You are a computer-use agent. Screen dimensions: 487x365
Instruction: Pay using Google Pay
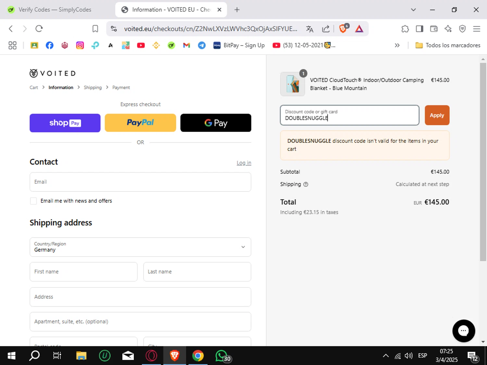216,123
